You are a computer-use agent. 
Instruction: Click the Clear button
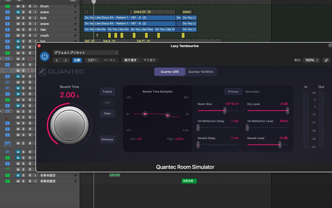(107, 113)
